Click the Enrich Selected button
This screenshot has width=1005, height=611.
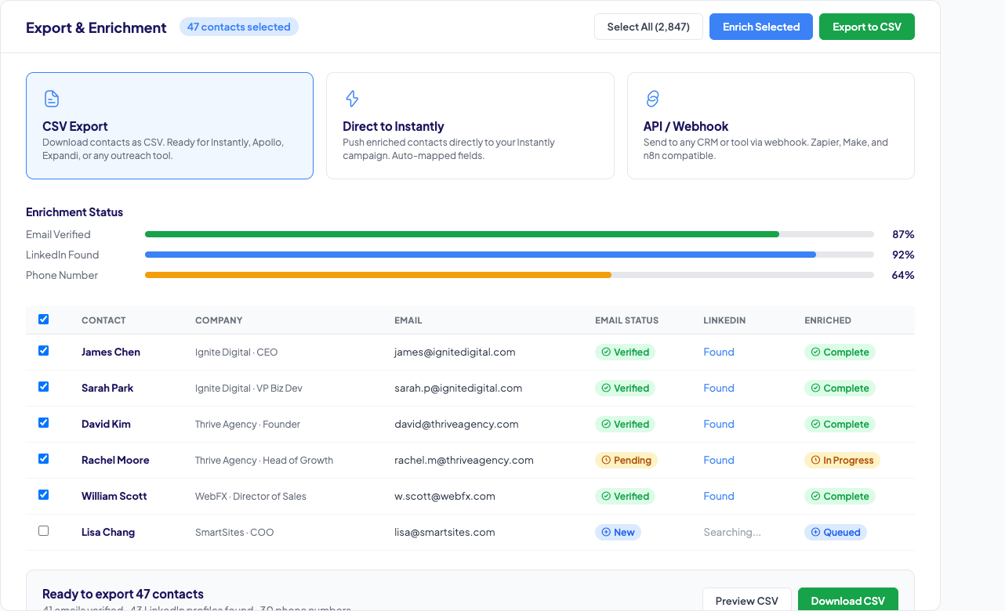760,26
